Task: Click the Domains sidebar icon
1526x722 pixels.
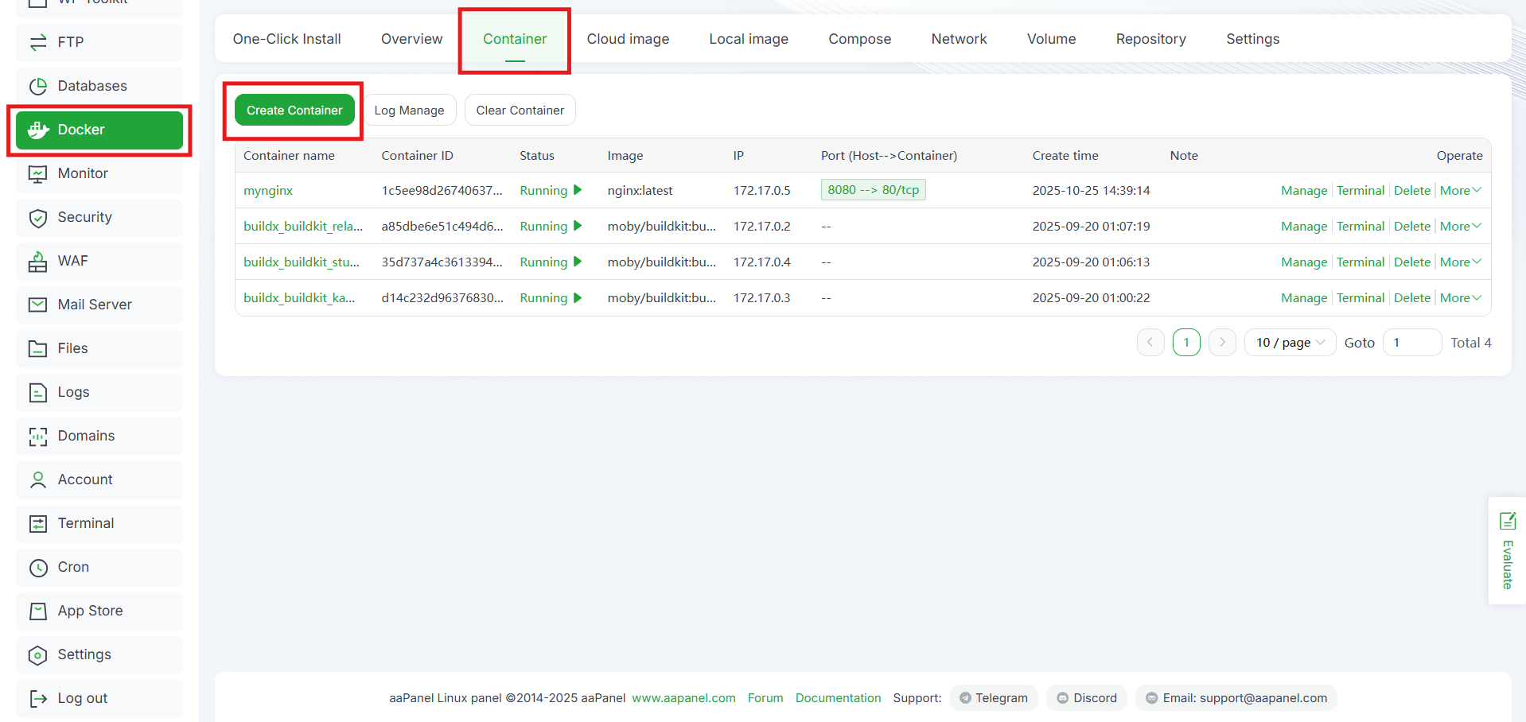Action: click(38, 436)
